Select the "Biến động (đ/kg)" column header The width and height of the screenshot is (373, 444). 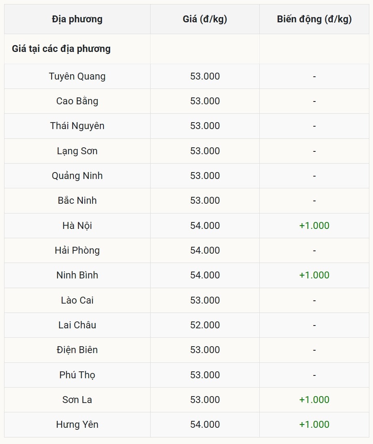(314, 19)
